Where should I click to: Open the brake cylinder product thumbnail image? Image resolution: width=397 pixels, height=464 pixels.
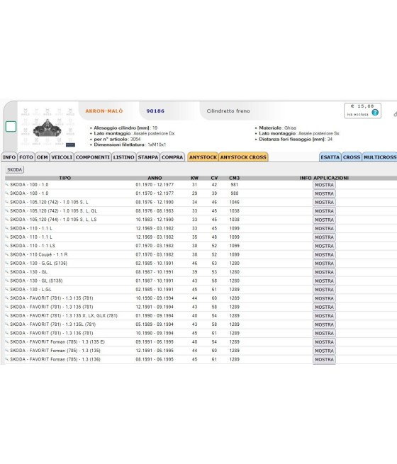pyautogui.click(x=47, y=129)
